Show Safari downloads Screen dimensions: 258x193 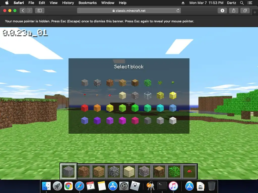point(222,11)
